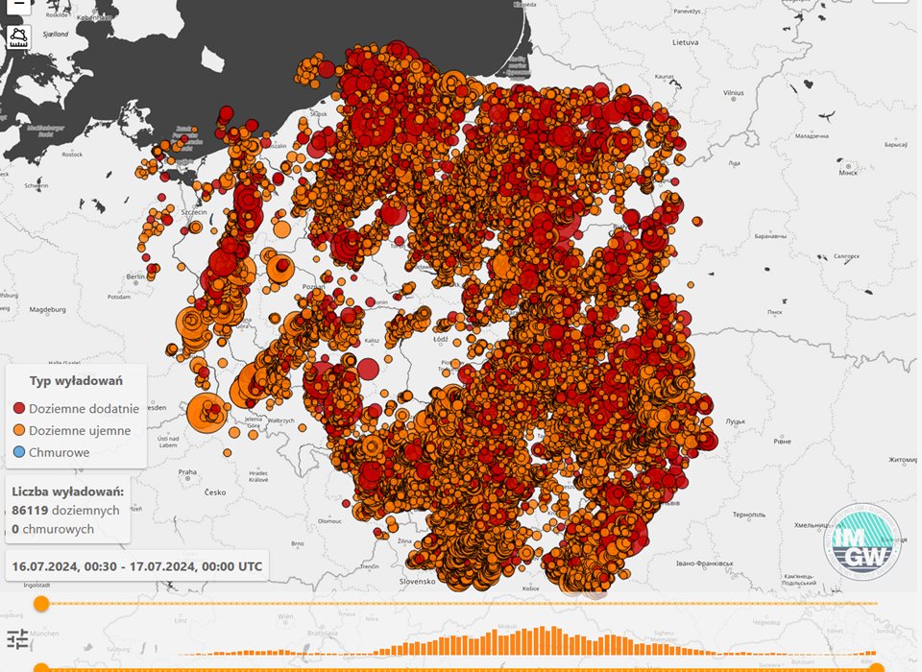Image resolution: width=922 pixels, height=672 pixels.
Task: Click the Kaunas city label
Action: point(665,77)
